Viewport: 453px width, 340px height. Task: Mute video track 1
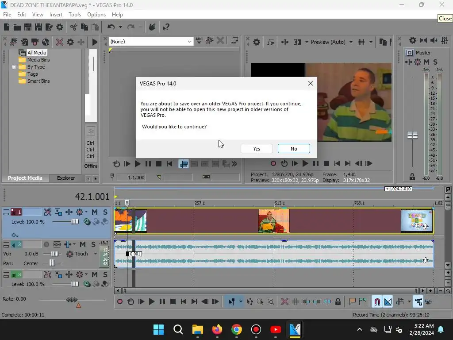(x=95, y=212)
